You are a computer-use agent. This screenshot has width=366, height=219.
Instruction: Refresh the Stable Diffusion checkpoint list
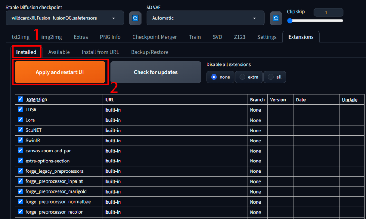(135, 18)
